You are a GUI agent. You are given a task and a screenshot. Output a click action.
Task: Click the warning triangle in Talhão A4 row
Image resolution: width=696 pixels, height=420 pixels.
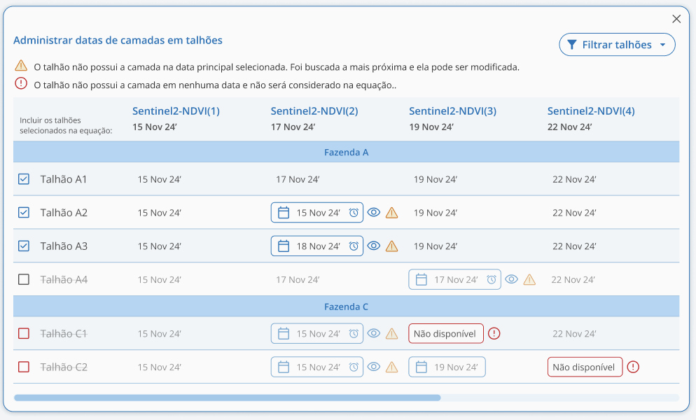pyautogui.click(x=530, y=280)
